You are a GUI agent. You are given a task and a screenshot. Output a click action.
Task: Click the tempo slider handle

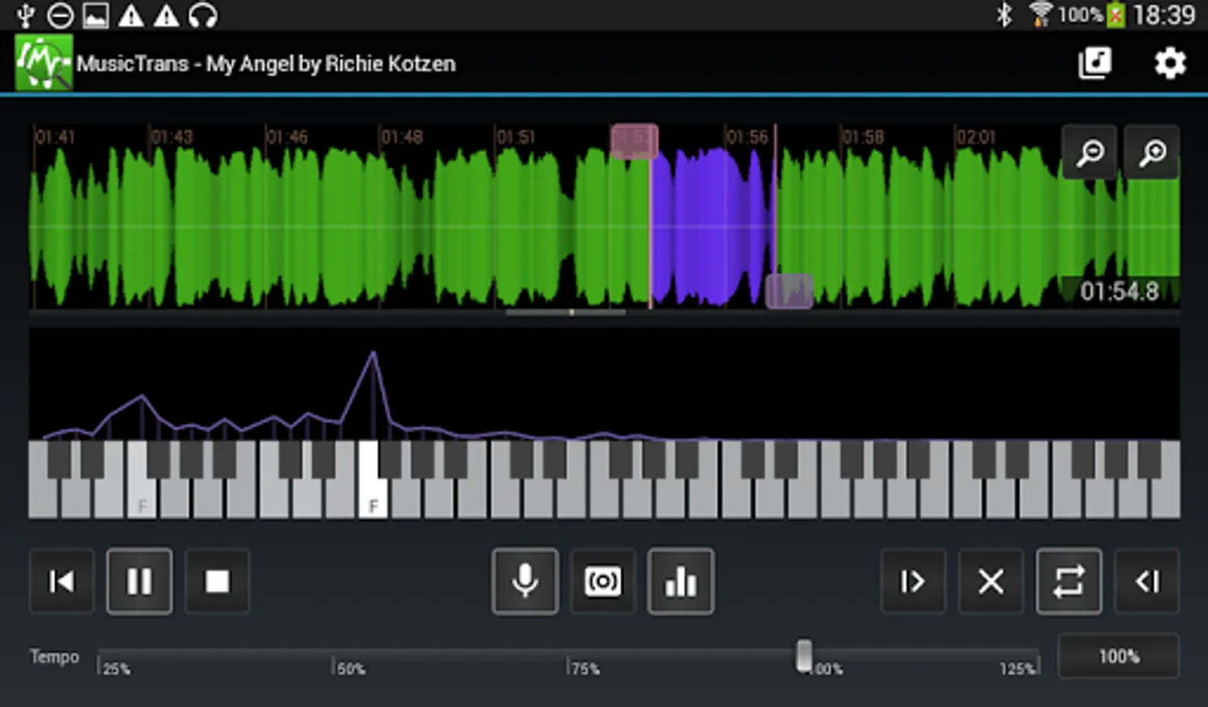pos(804,656)
